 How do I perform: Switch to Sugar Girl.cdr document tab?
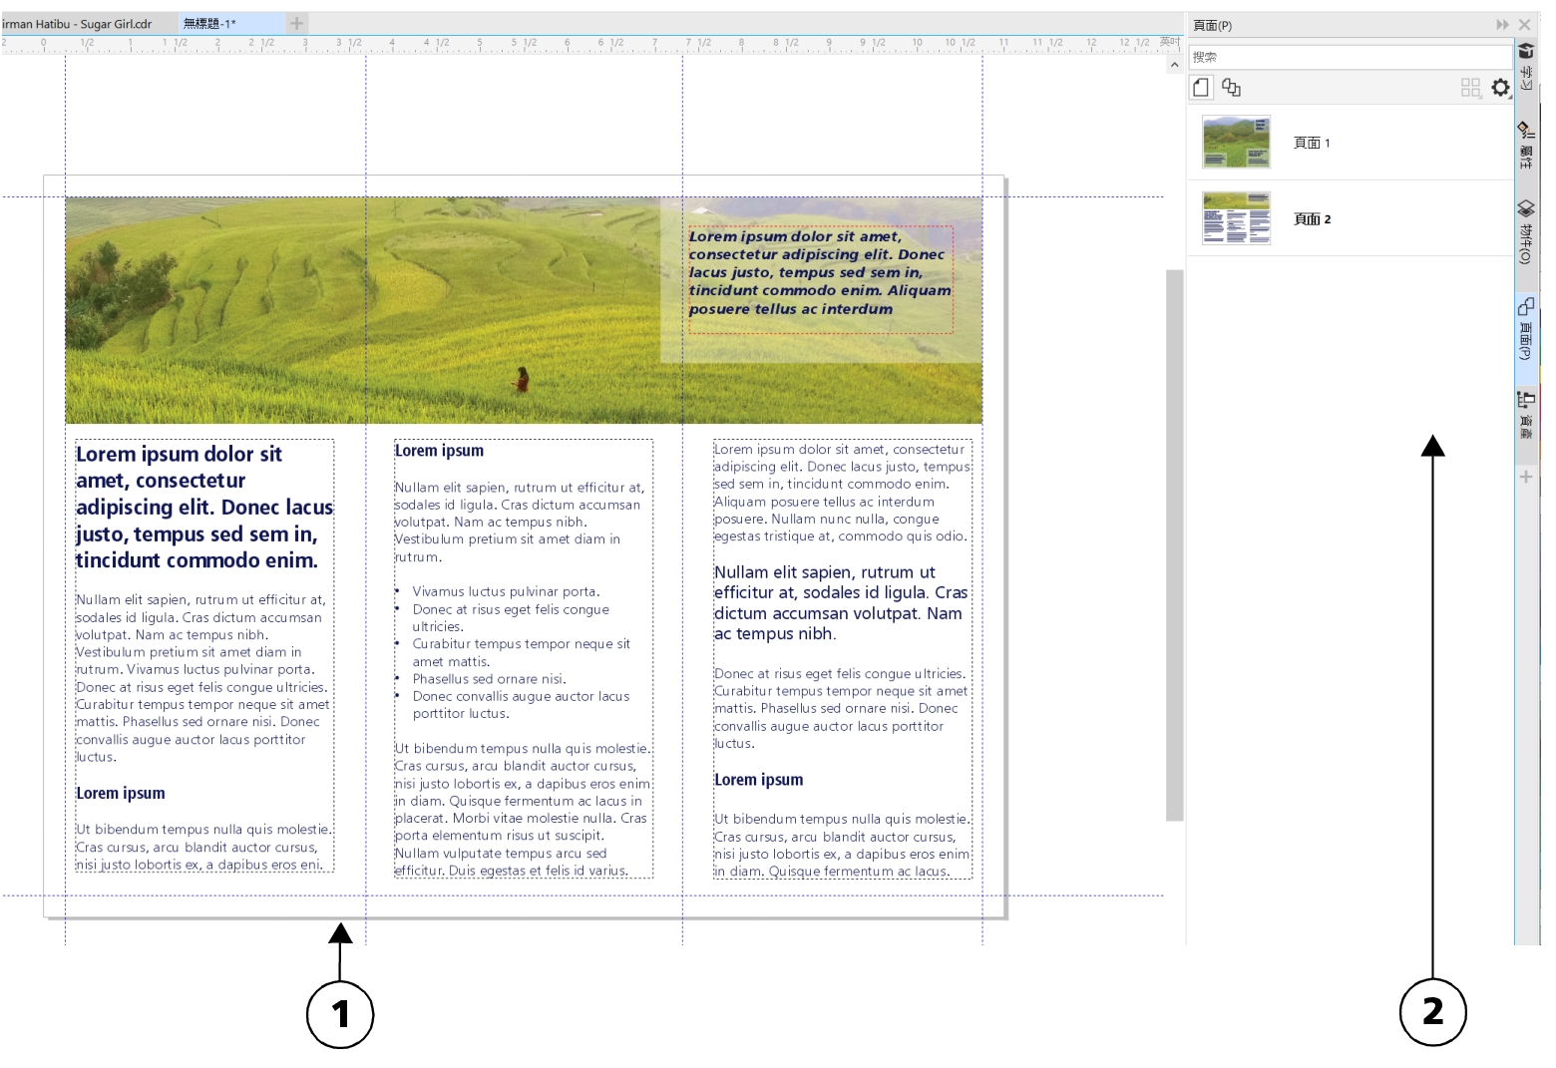(x=82, y=24)
